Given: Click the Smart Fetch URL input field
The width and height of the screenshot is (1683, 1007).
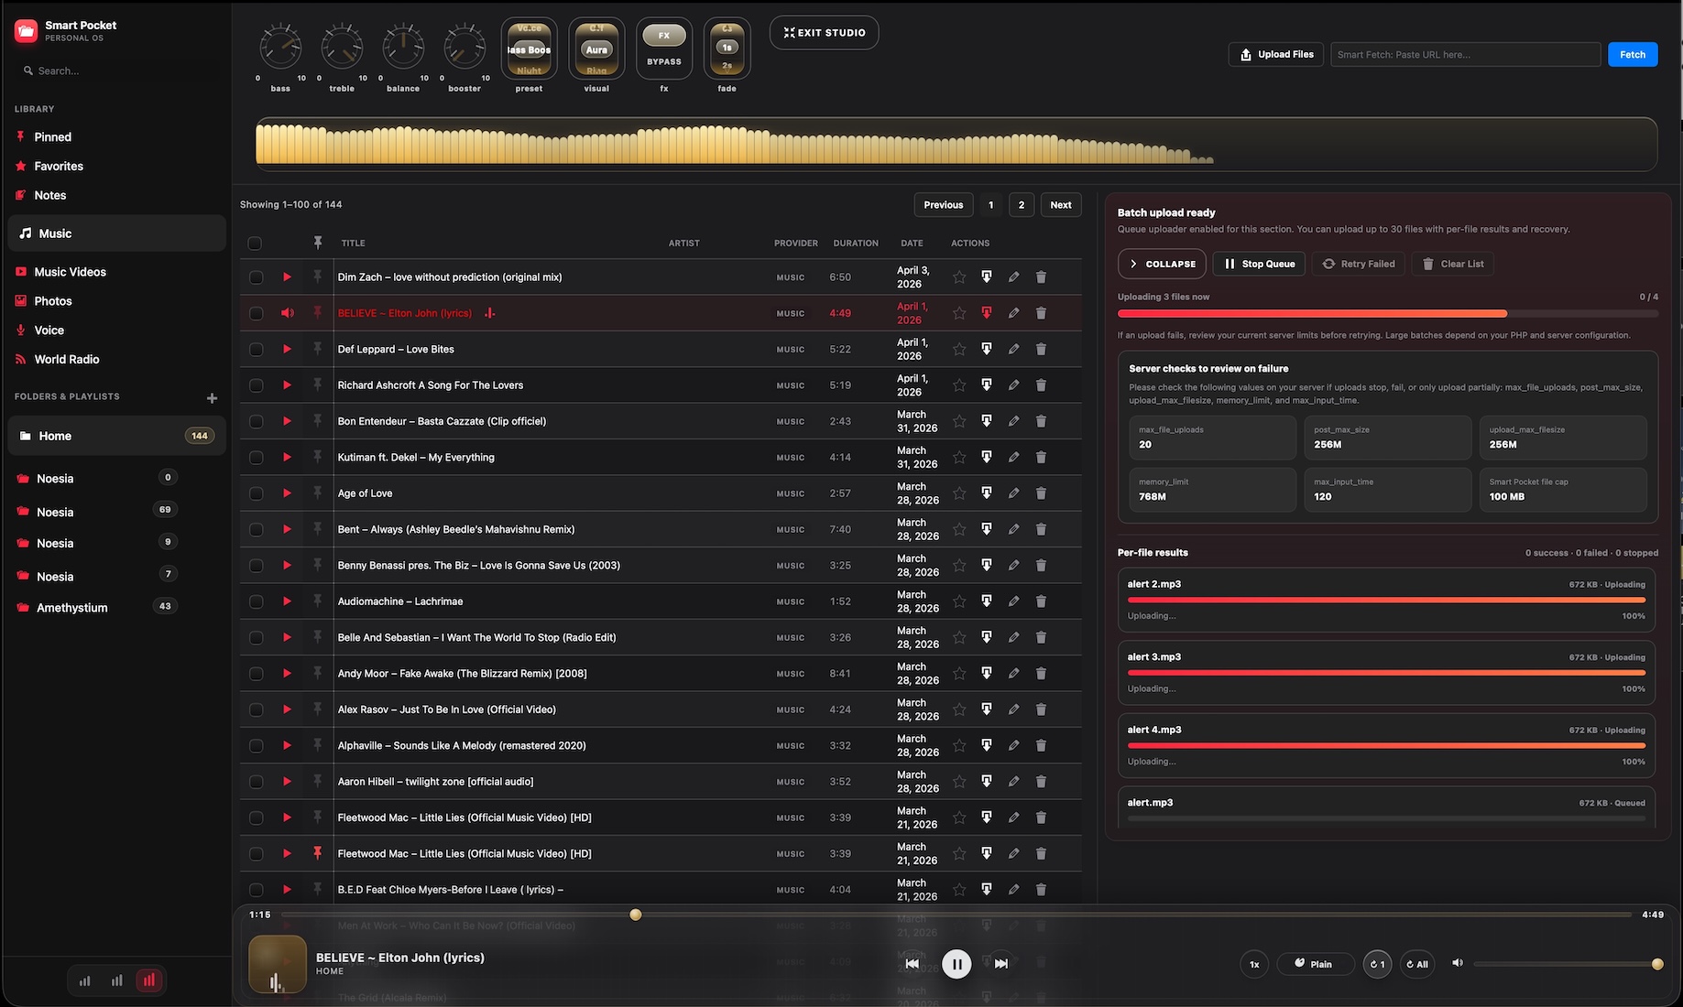Looking at the screenshot, I should pyautogui.click(x=1465, y=54).
